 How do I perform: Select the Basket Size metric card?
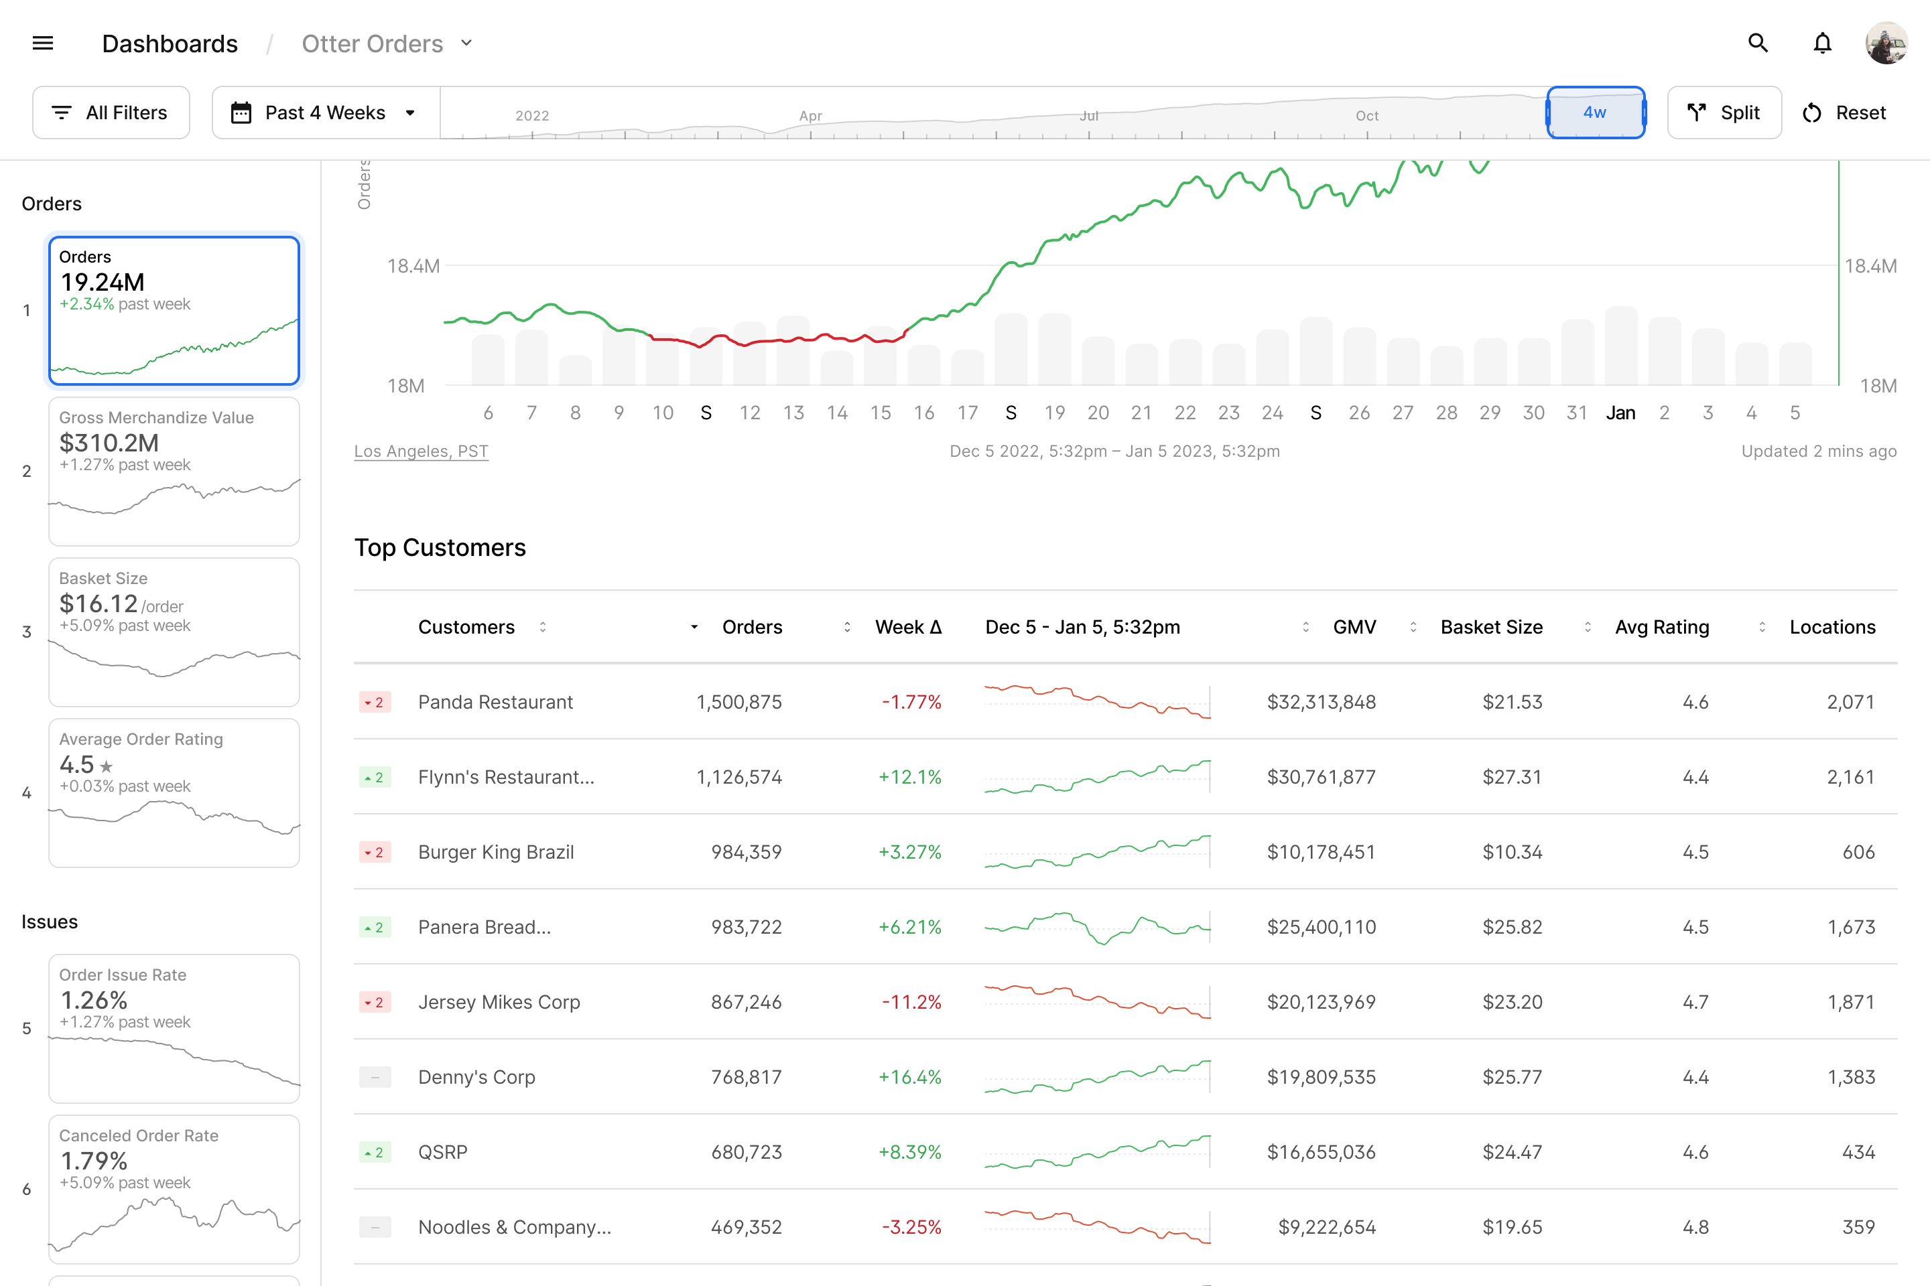[174, 632]
